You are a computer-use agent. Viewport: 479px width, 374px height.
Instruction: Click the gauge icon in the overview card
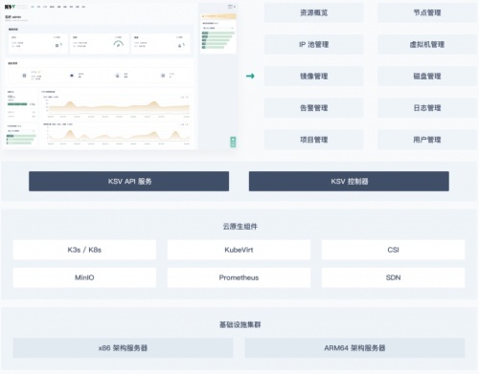[118, 44]
